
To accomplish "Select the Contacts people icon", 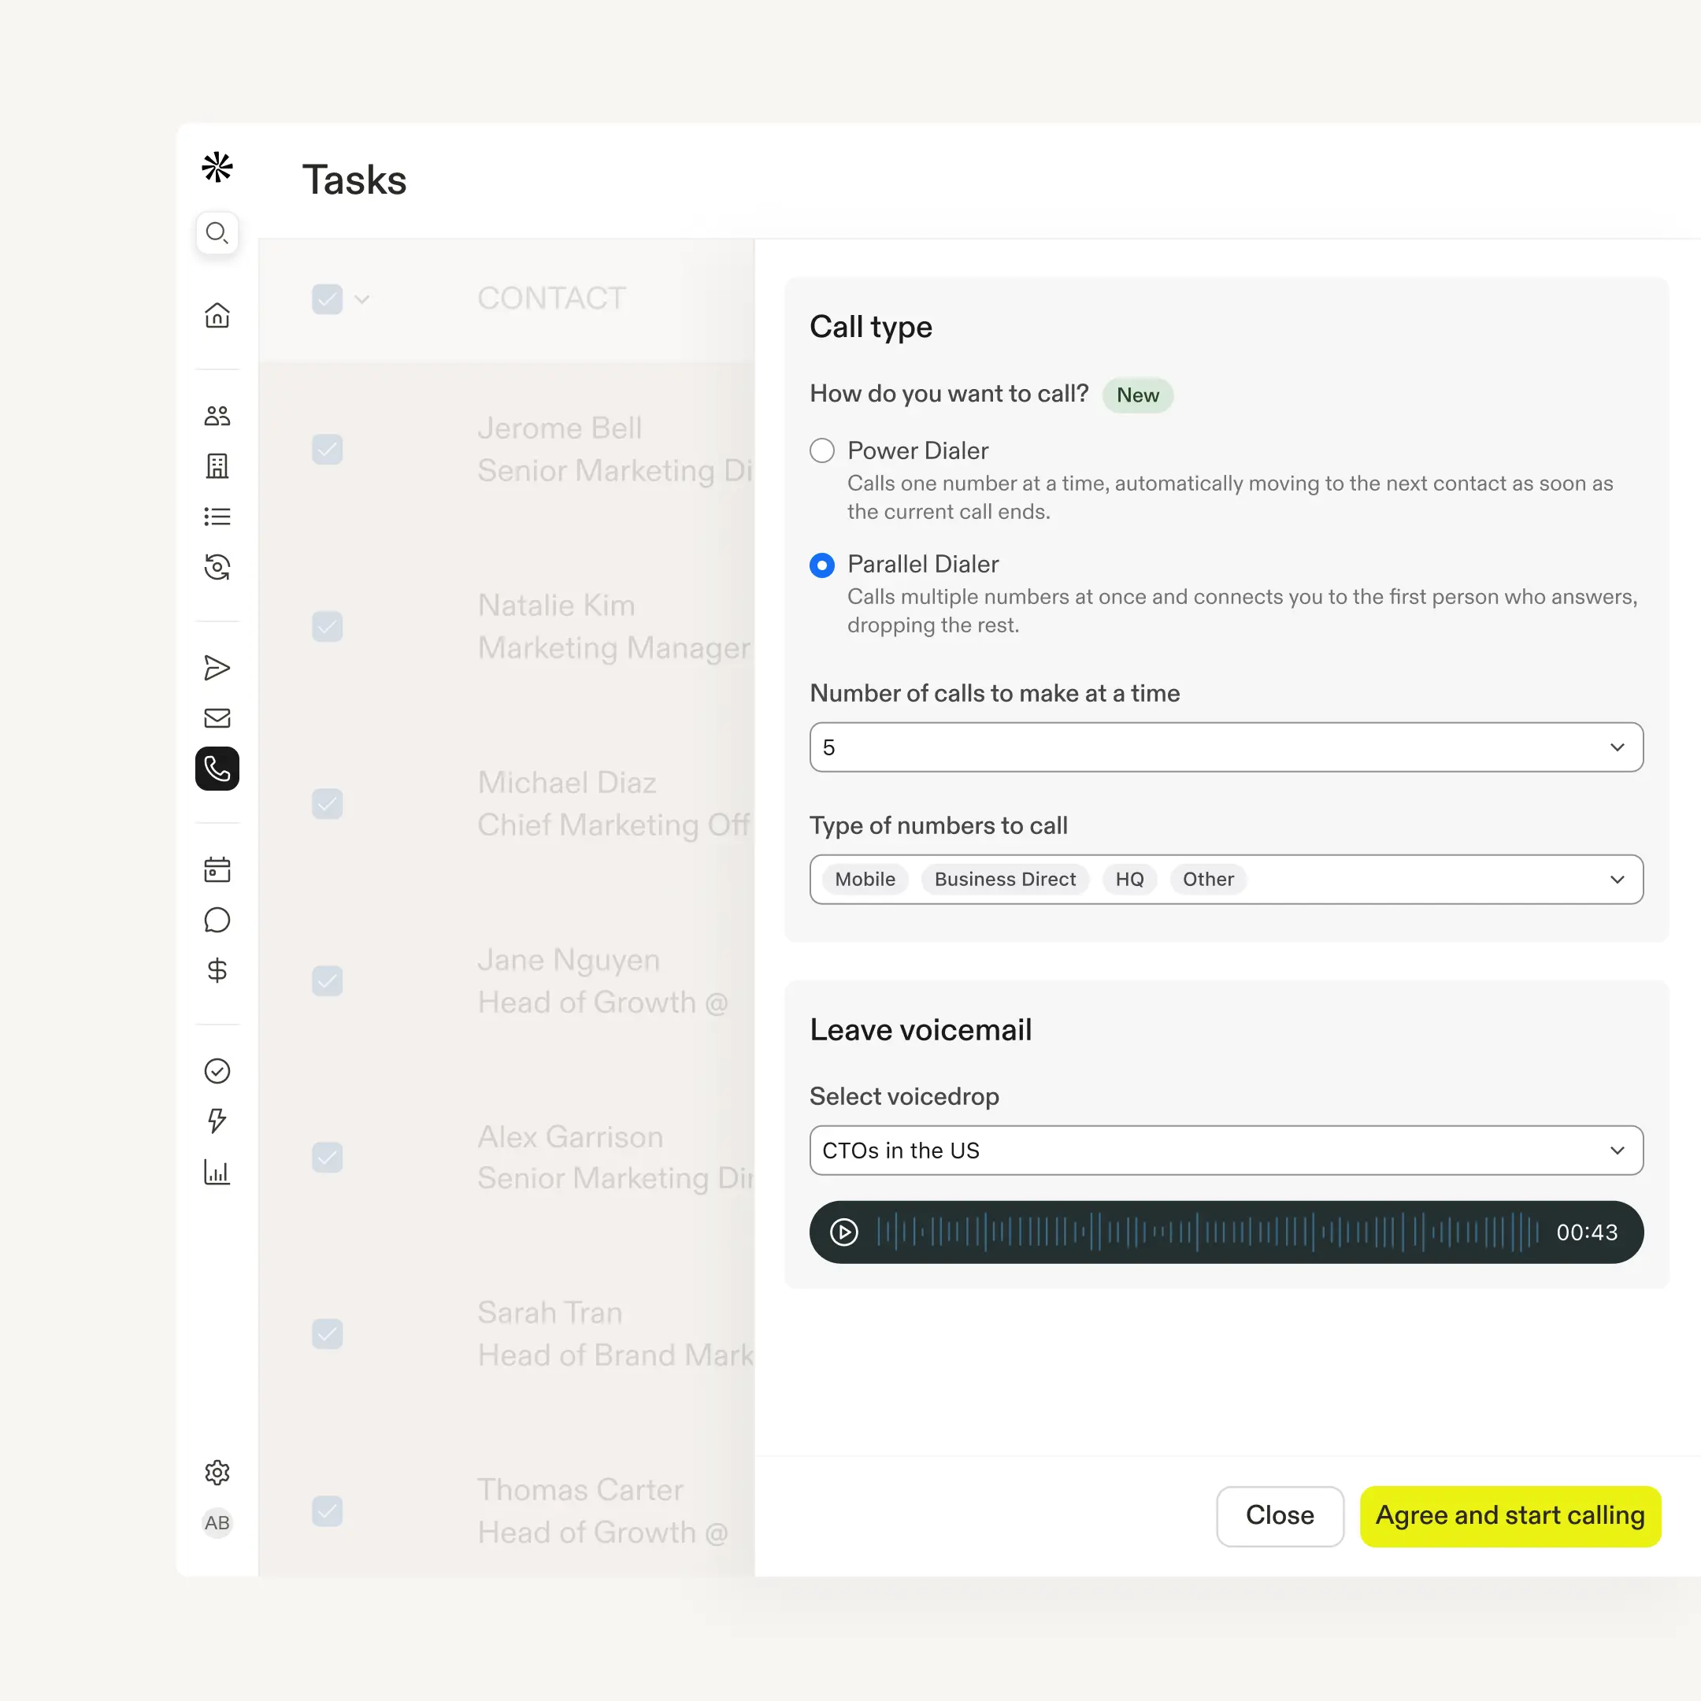I will tap(217, 416).
